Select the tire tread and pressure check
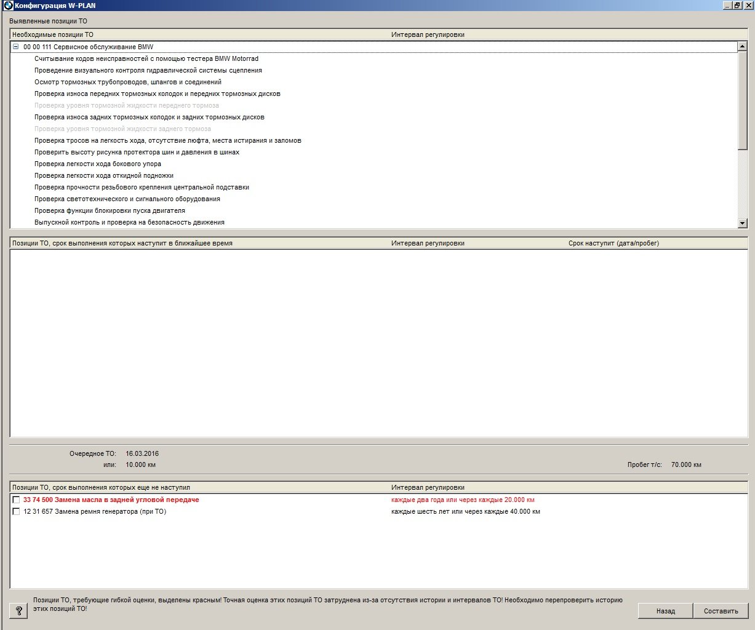 pos(137,153)
